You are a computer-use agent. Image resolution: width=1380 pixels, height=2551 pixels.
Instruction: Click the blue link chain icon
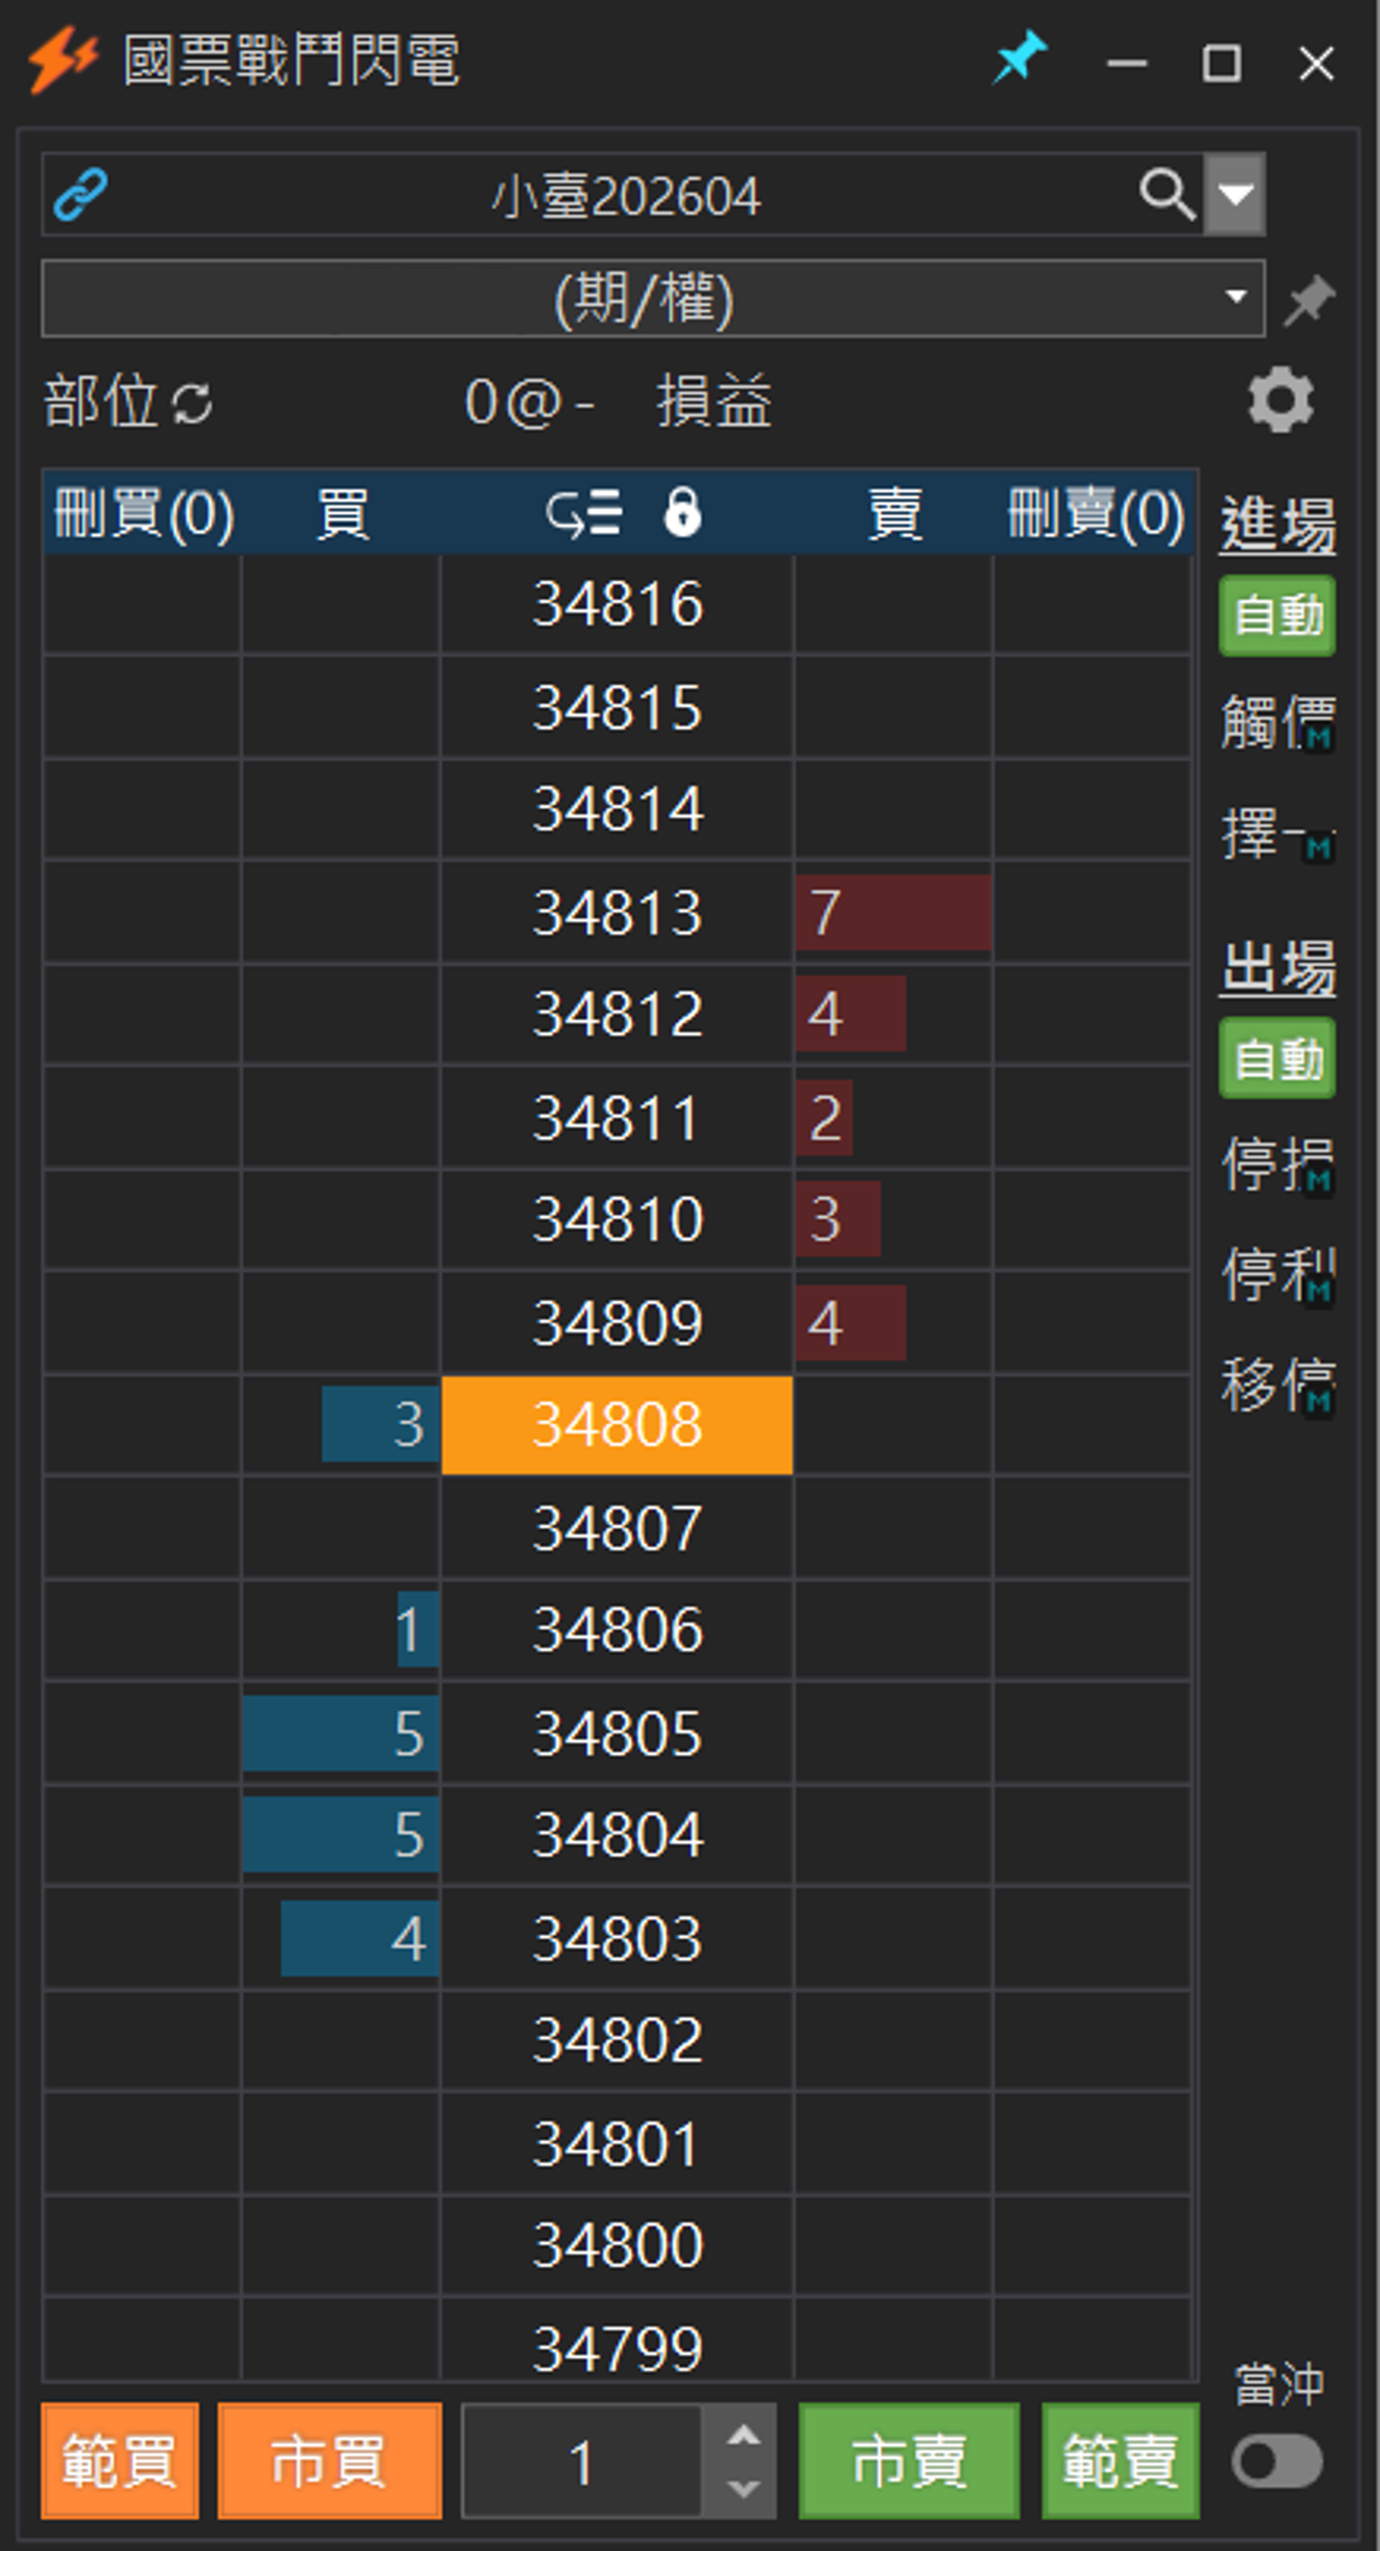pos(80,194)
